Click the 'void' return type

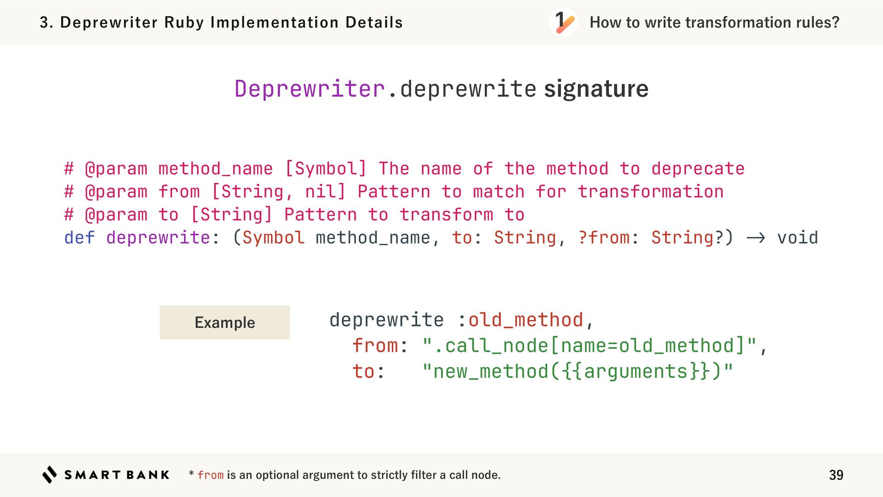(x=797, y=238)
